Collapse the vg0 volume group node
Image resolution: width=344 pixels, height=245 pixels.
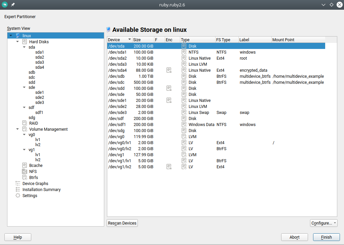point(24,134)
